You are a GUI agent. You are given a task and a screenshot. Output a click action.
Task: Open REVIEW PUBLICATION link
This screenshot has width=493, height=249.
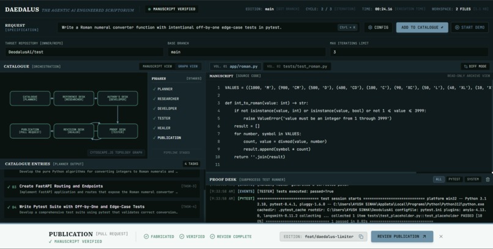pos(402,236)
